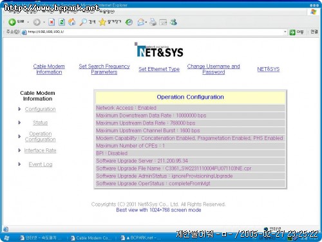Click the Links toolbar label
Viewport: 322px width, 242px height.
tap(314, 32)
